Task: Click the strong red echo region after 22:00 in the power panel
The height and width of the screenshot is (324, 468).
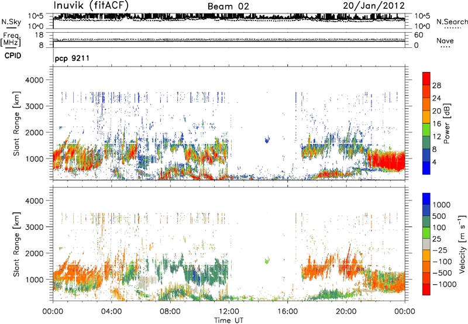Action: [387, 161]
